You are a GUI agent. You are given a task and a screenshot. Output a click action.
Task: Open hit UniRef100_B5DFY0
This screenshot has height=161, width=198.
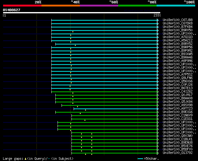[x=178, y=150]
